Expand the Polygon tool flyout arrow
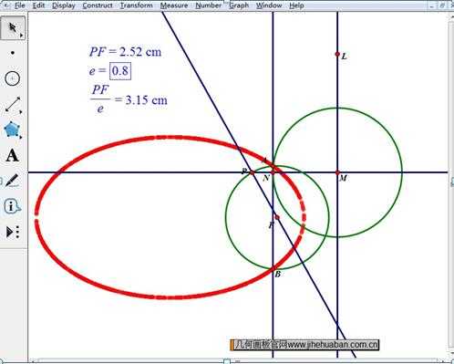This screenshot has height=364, width=454. pos(21,138)
